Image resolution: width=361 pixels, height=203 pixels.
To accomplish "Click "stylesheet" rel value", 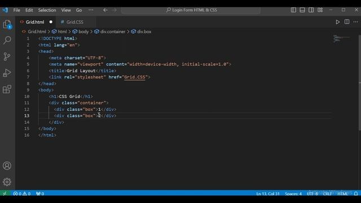I will pyautogui.click(x=90, y=77).
